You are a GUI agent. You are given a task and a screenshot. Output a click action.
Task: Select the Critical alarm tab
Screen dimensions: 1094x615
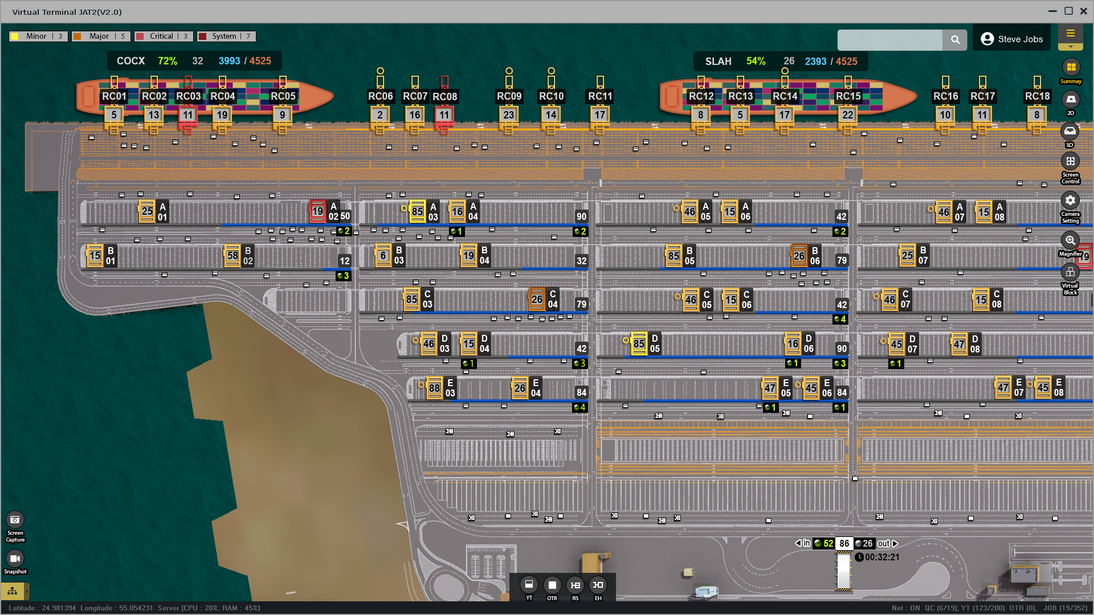[164, 36]
